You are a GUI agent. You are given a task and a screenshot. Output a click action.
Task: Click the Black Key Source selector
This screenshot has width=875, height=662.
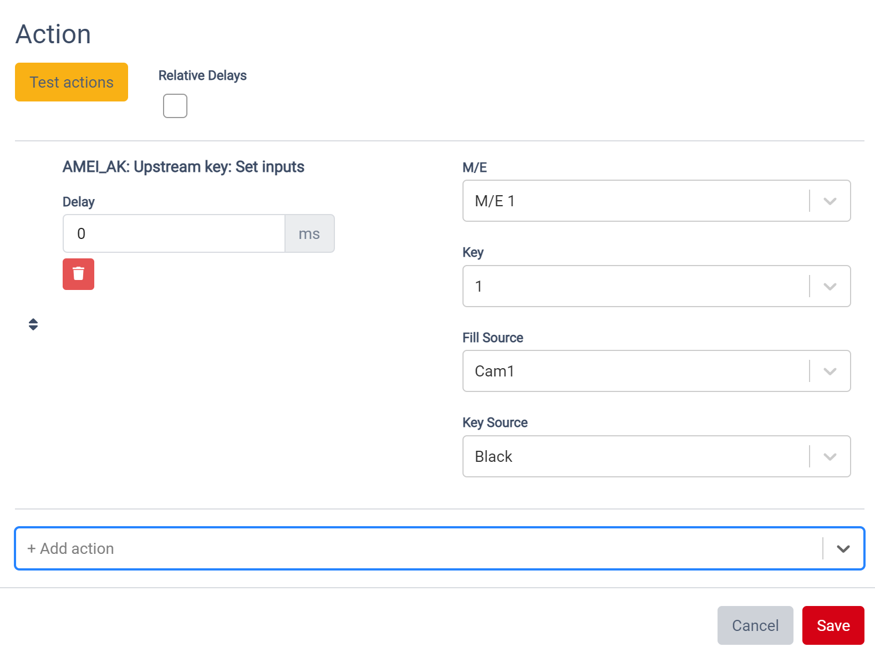(657, 456)
